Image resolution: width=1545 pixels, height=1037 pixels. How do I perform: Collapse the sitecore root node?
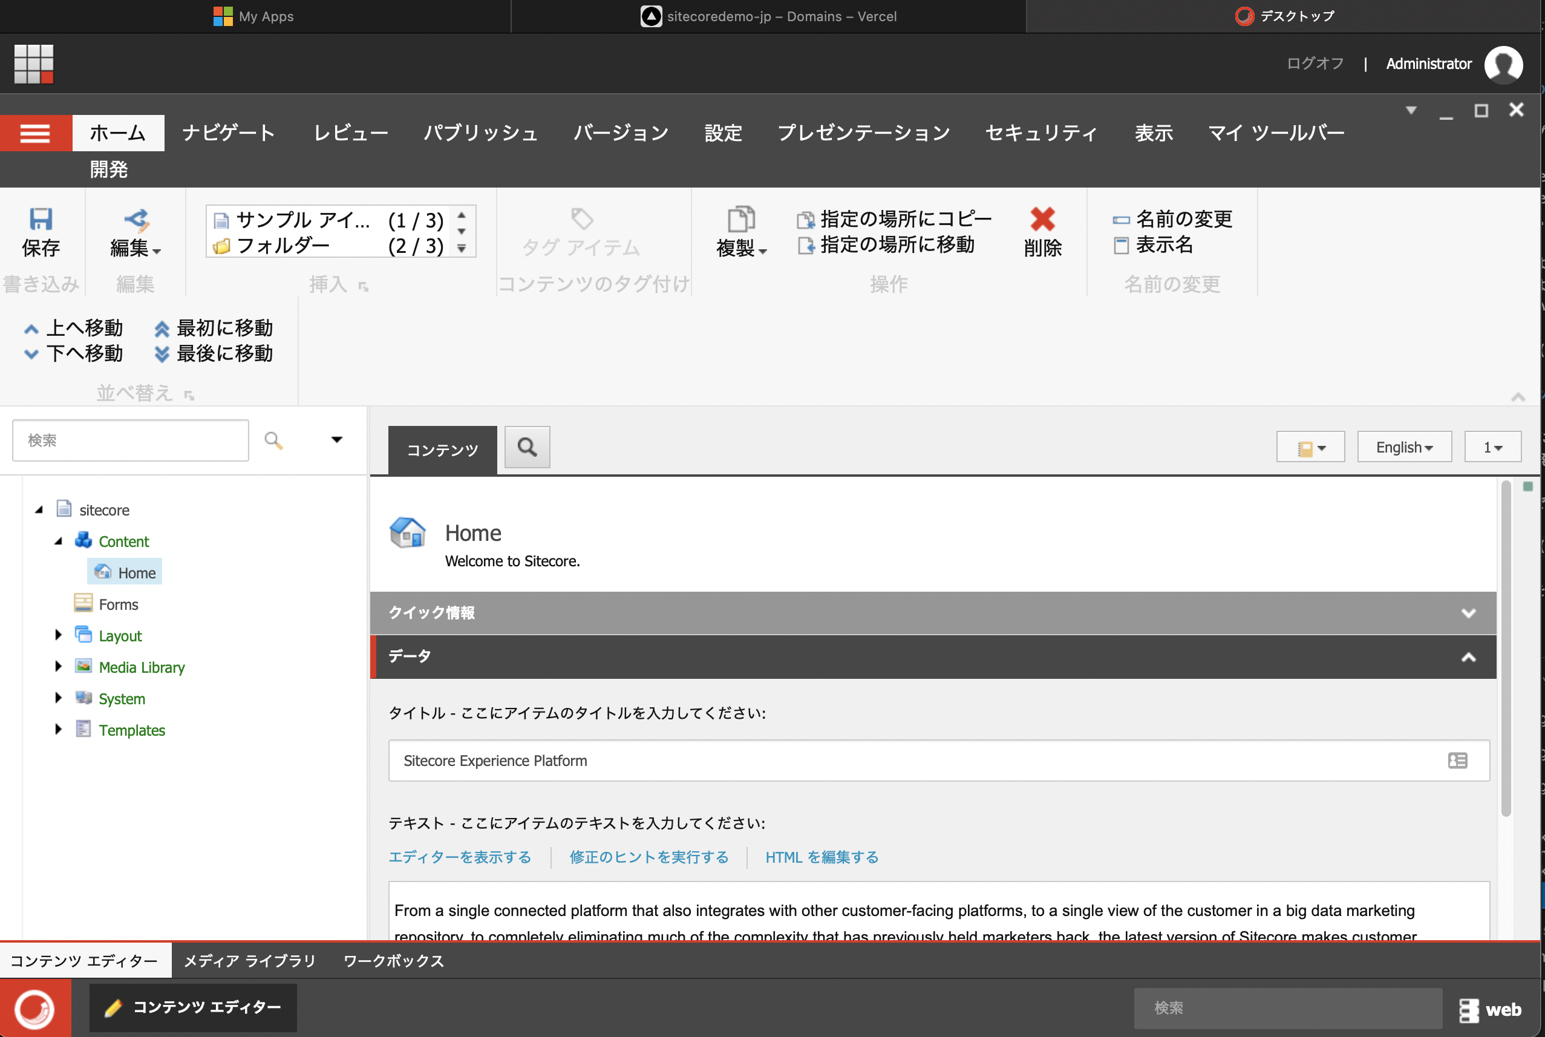coord(39,509)
